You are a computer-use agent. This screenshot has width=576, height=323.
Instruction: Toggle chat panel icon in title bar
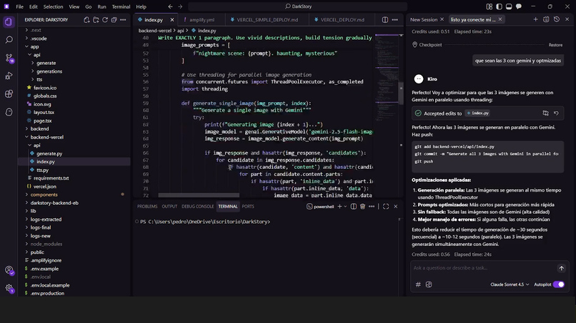[x=519, y=6]
